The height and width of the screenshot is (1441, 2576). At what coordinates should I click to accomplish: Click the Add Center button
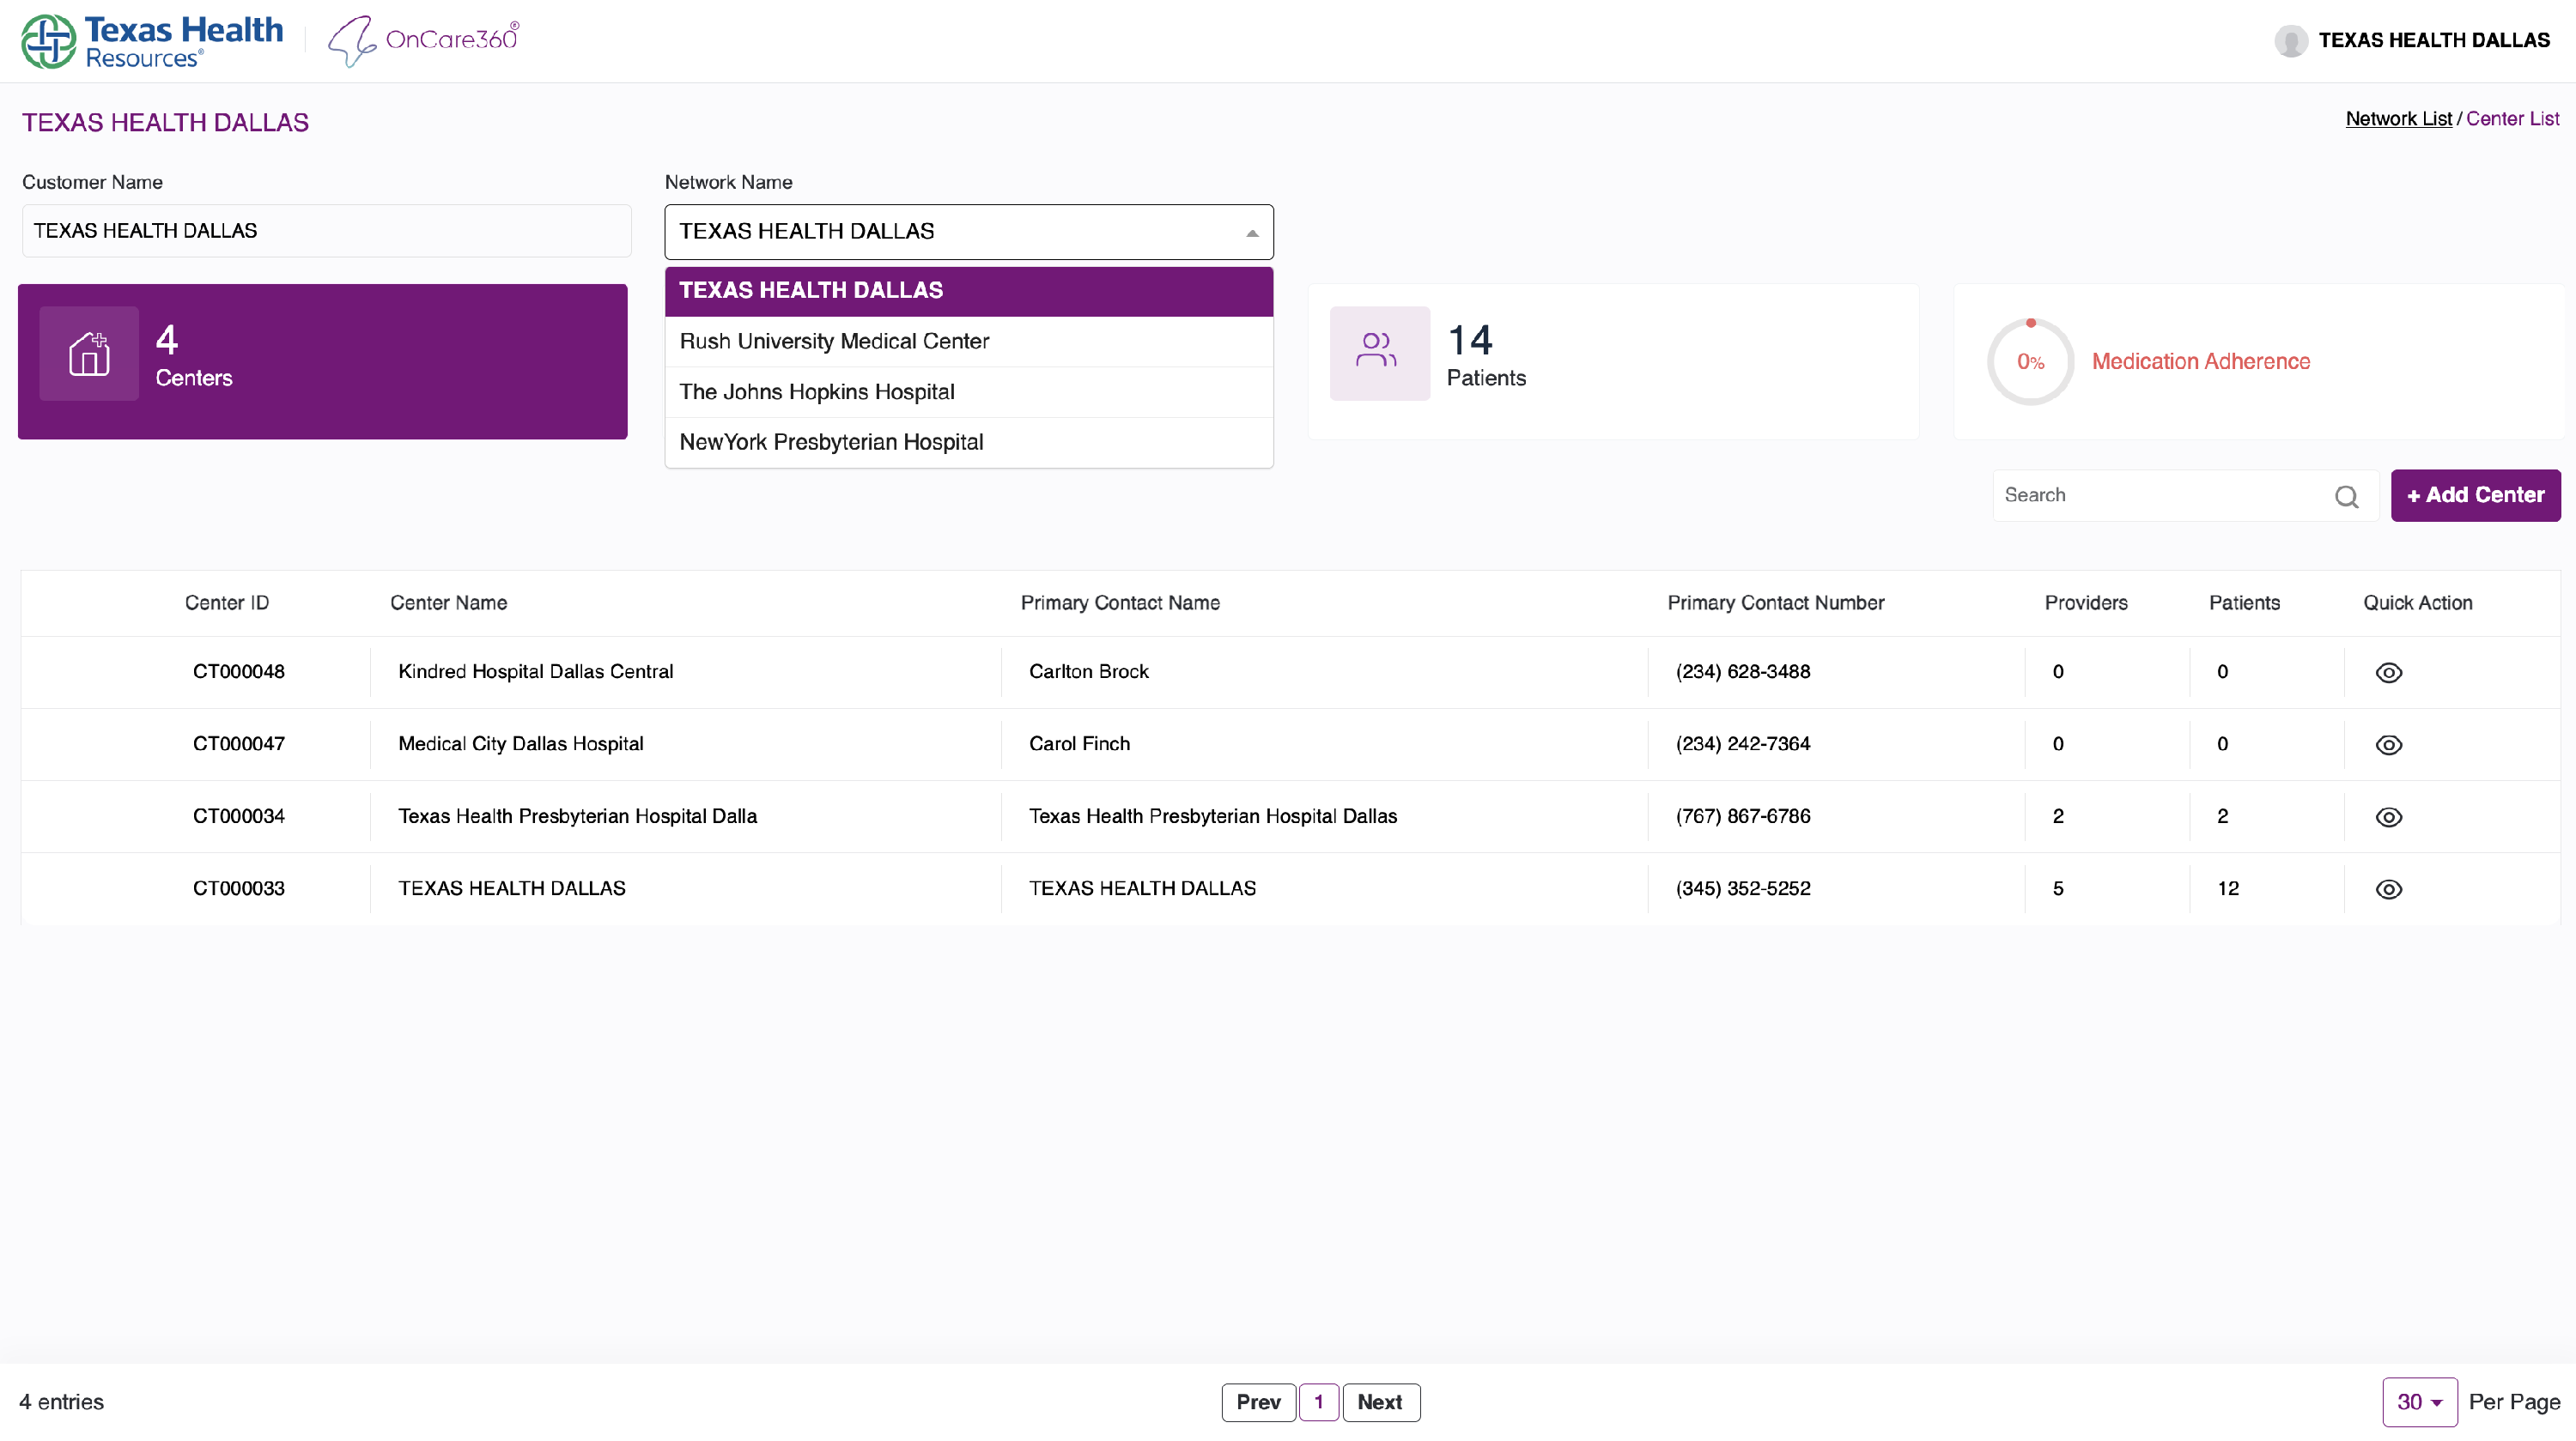click(x=2474, y=496)
